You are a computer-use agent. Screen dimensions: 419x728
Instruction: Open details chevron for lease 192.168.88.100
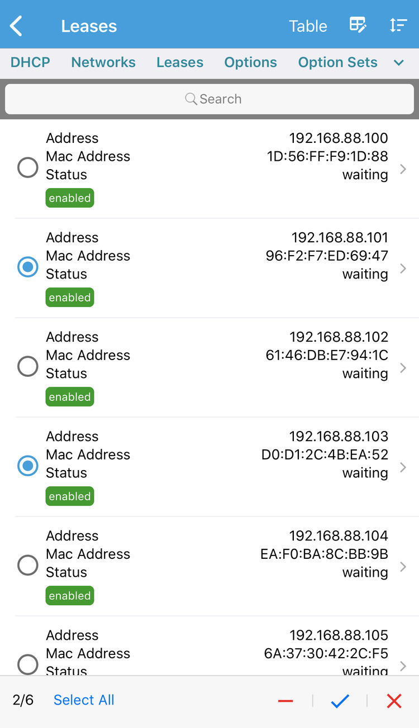(403, 169)
